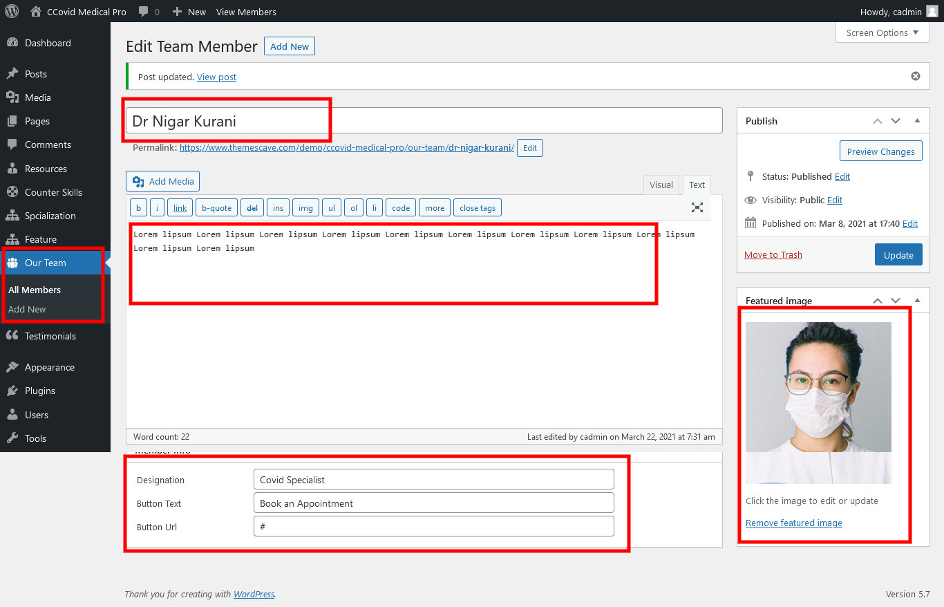Click the Update button

898,254
